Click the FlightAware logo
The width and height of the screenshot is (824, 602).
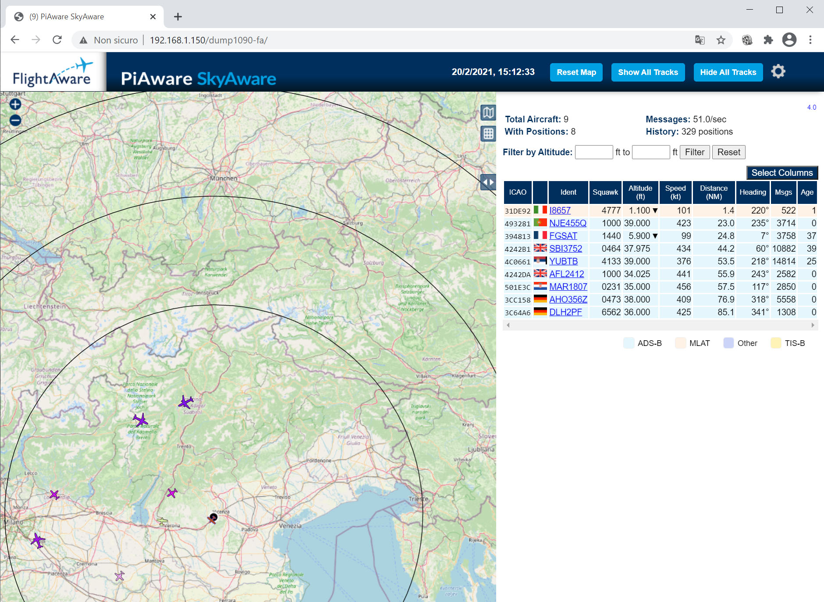[x=53, y=72]
